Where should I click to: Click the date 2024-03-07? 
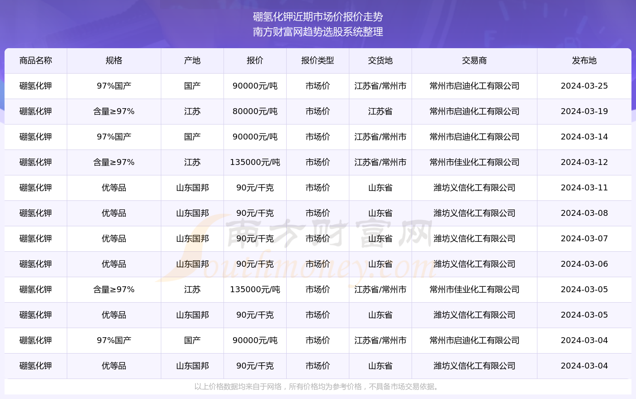click(584, 239)
